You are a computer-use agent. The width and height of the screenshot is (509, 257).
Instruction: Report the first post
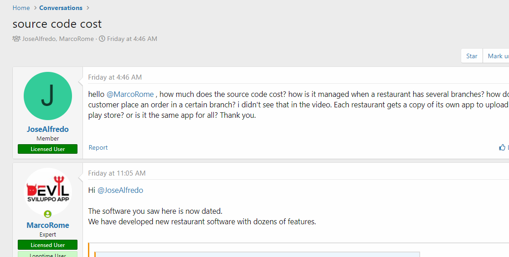(98, 147)
